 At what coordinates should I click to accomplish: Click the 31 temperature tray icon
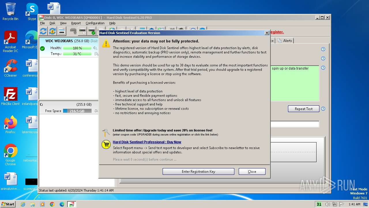coord(319,204)
